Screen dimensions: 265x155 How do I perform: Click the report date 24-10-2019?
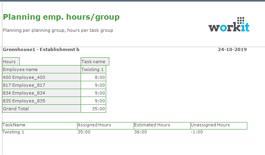232,49
